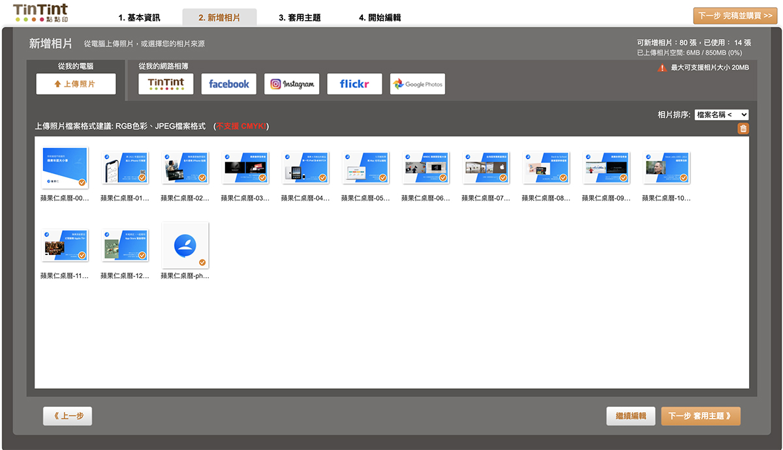Click the red 不支援 CMYK! warning text

tap(241, 126)
